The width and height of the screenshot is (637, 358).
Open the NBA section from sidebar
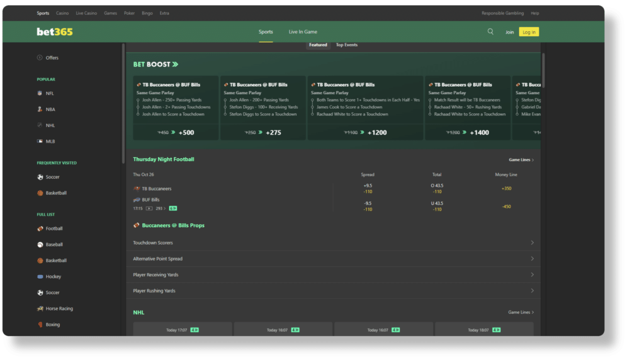coord(51,109)
